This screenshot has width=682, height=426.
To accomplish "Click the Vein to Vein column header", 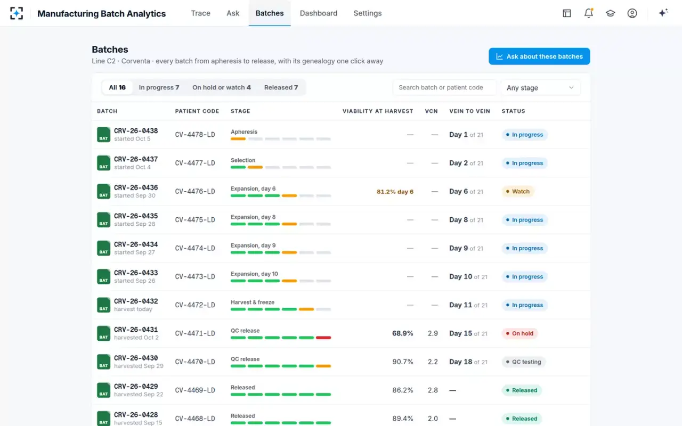I will coord(469,111).
